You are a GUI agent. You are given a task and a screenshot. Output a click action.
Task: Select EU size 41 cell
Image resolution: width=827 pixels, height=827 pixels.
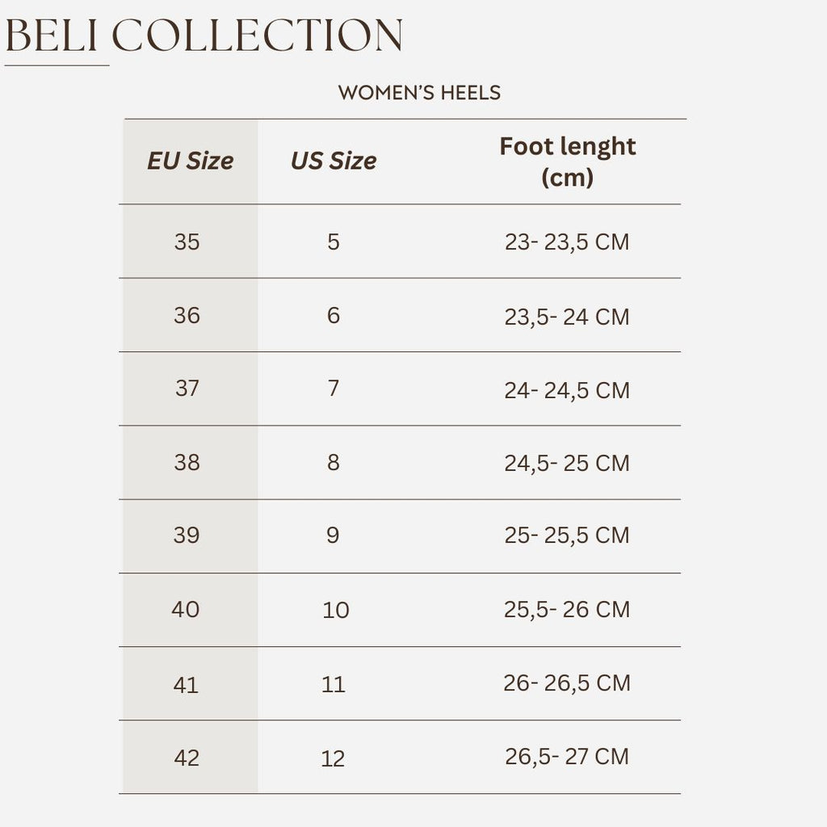point(186,684)
